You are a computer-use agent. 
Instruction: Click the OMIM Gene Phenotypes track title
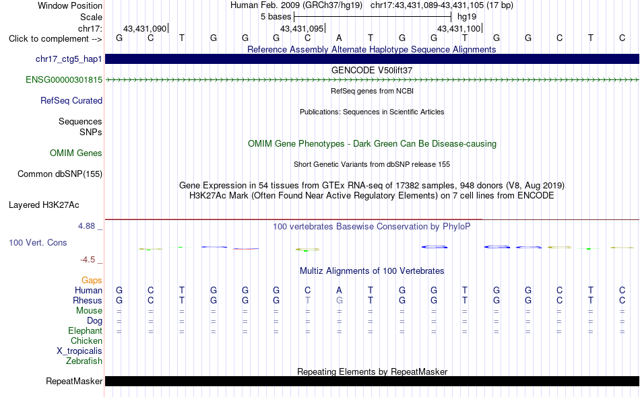(x=372, y=143)
